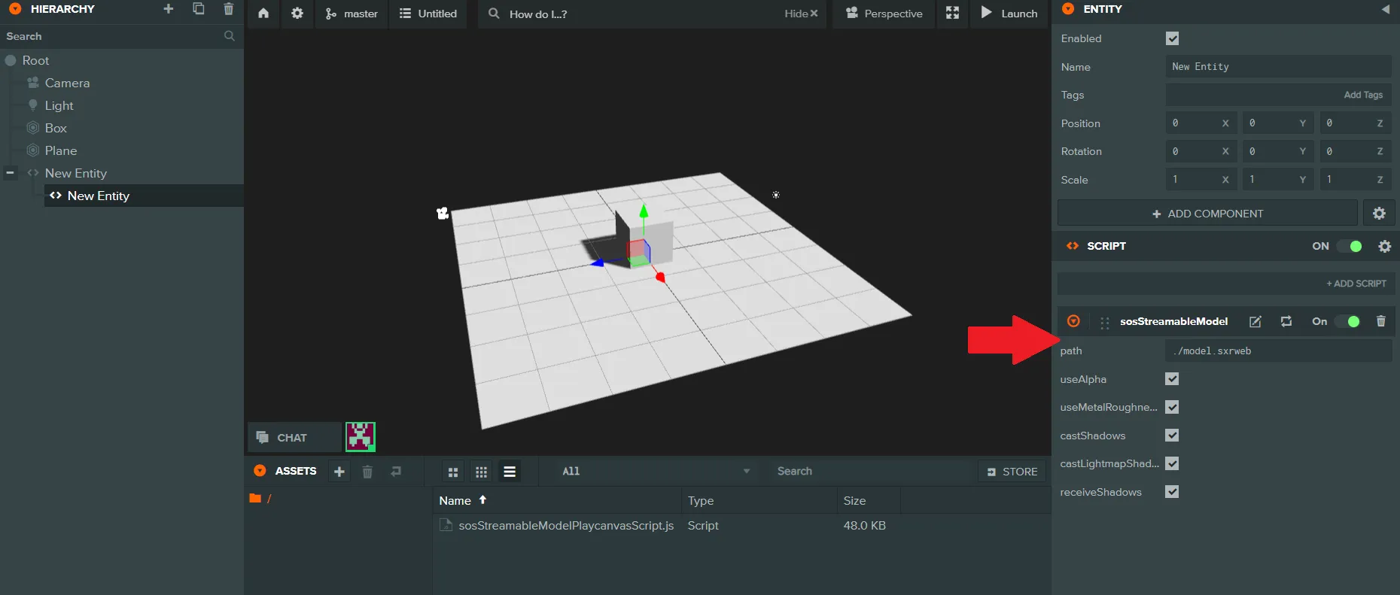
Task: Open the Untitled scene menu
Action: pyautogui.click(x=428, y=14)
